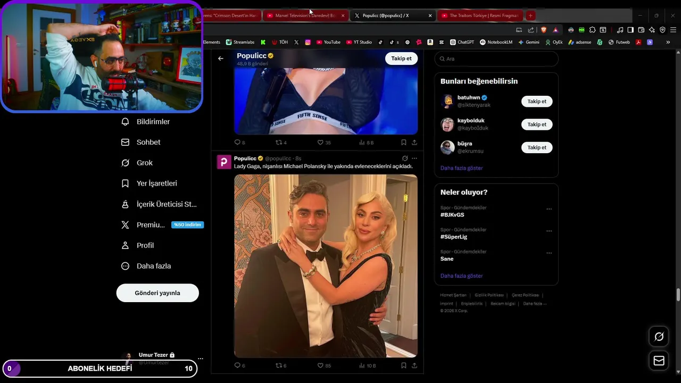Open Instagram bookmark icon
This screenshot has width=681, height=383.
308,42
